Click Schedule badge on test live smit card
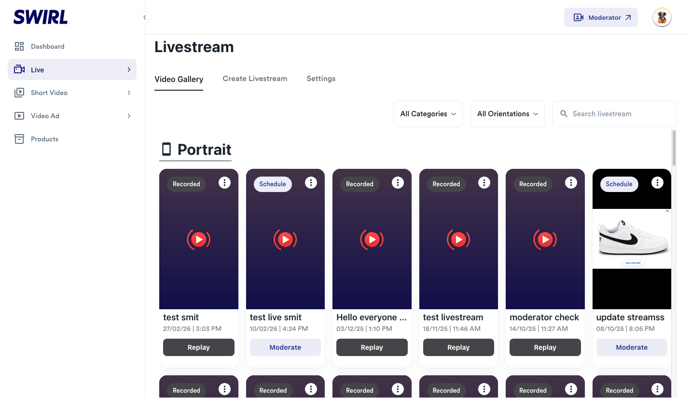 (273, 184)
